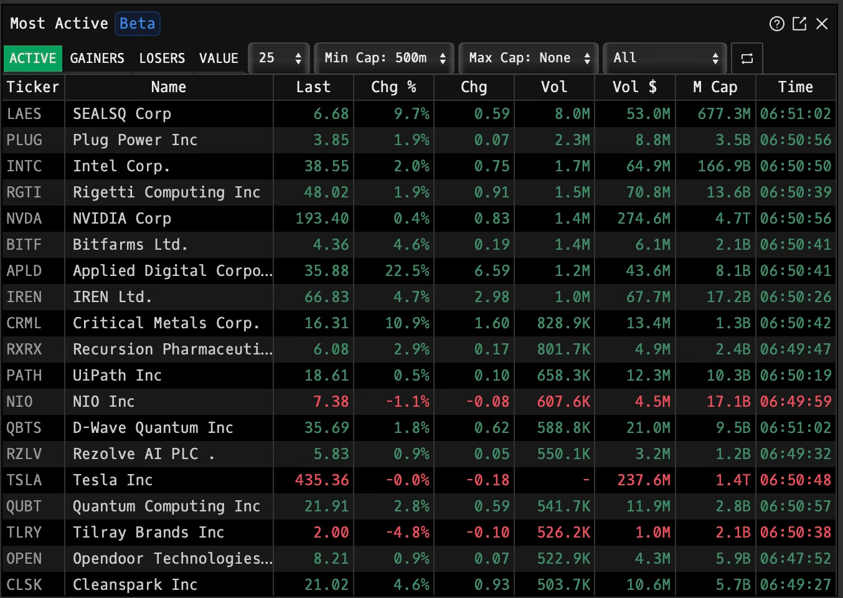The height and width of the screenshot is (598, 843).
Task: Click the Tilray Brands Inc name
Action: 149,533
